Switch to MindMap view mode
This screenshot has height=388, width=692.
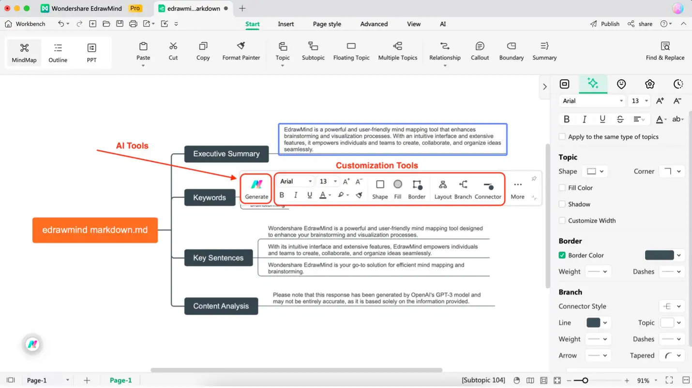click(24, 53)
